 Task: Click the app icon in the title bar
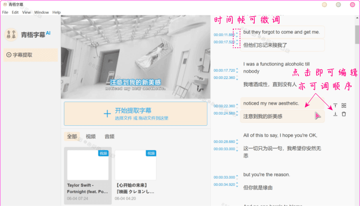pos(5,4)
